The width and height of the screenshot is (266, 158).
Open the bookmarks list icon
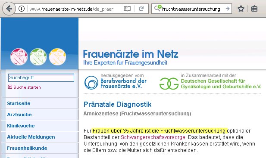tap(254, 9)
